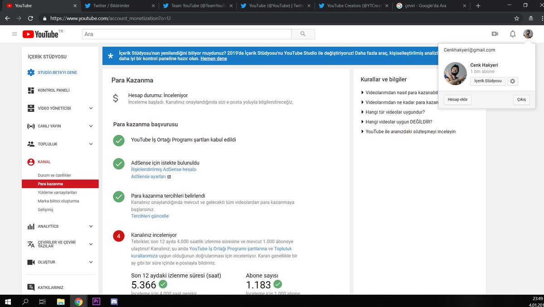Bookmark page with the star icon

(x=517, y=19)
